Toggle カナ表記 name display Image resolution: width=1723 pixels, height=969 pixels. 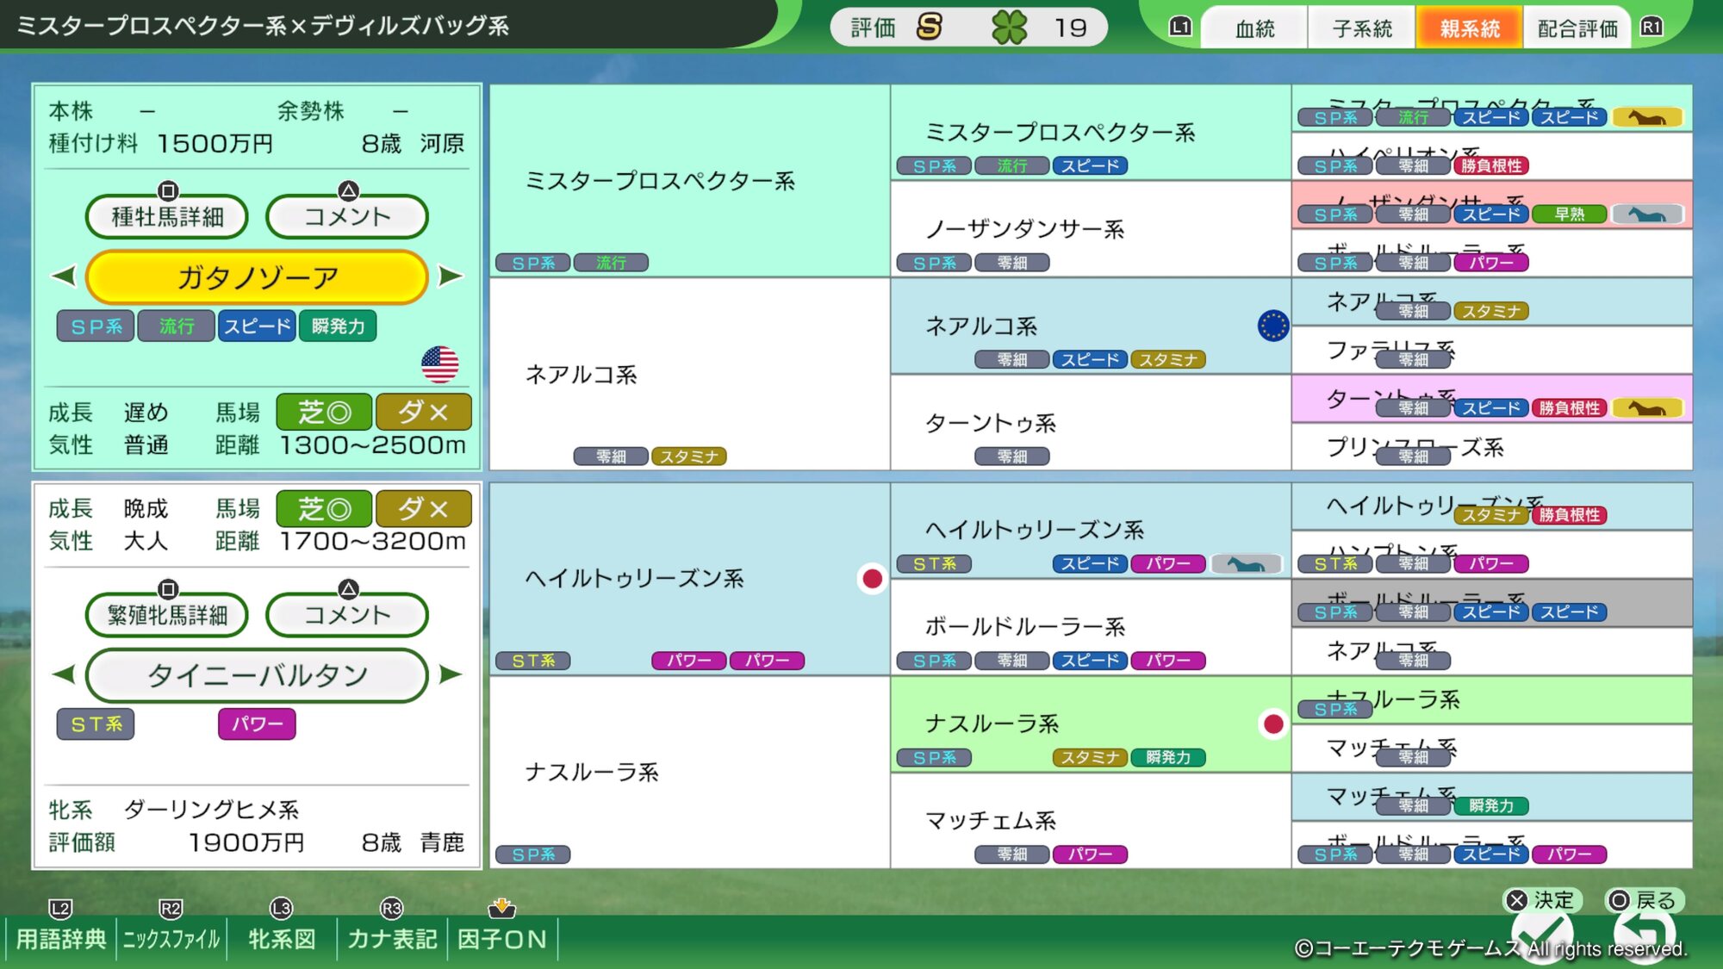tap(392, 938)
